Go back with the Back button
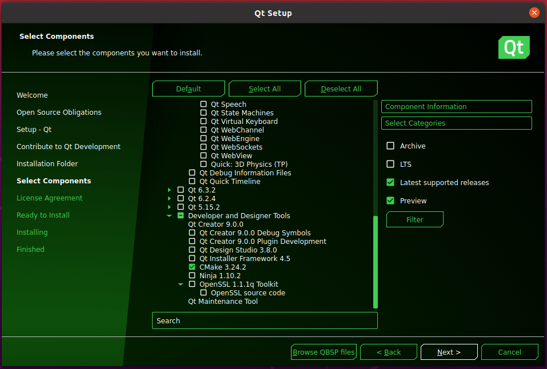547x369 pixels. point(389,352)
